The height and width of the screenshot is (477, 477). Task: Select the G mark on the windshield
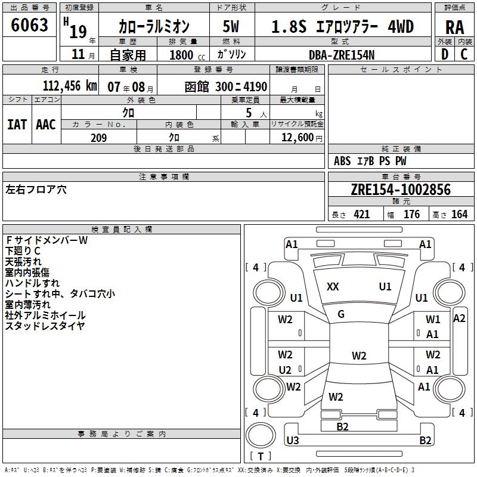pyautogui.click(x=341, y=314)
